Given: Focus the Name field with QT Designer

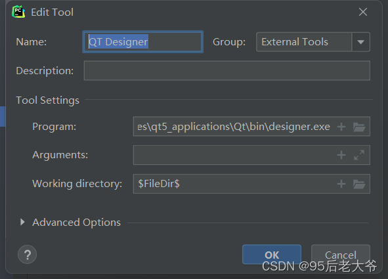Looking at the screenshot, I should (x=142, y=42).
